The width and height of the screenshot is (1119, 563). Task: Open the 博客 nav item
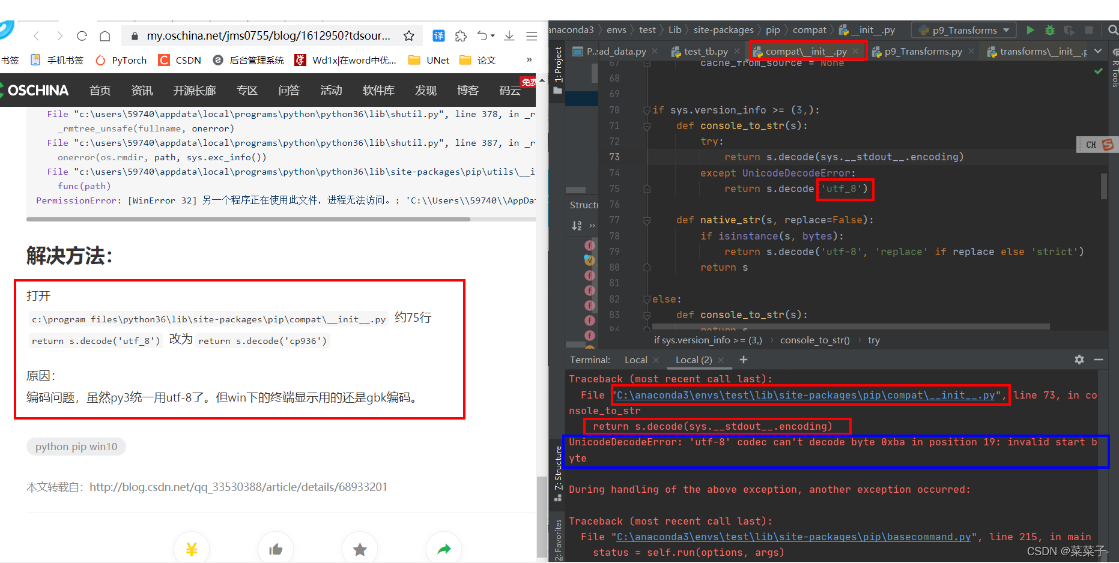click(468, 90)
